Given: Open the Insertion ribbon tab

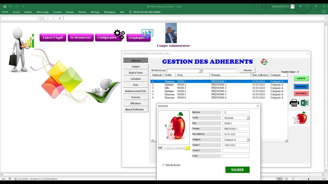Looking at the screenshot, I should [28, 12].
